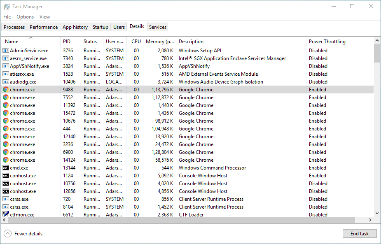The image size is (381, 244).
Task: Click the cmd.exe command prompt icon
Action: point(6,168)
